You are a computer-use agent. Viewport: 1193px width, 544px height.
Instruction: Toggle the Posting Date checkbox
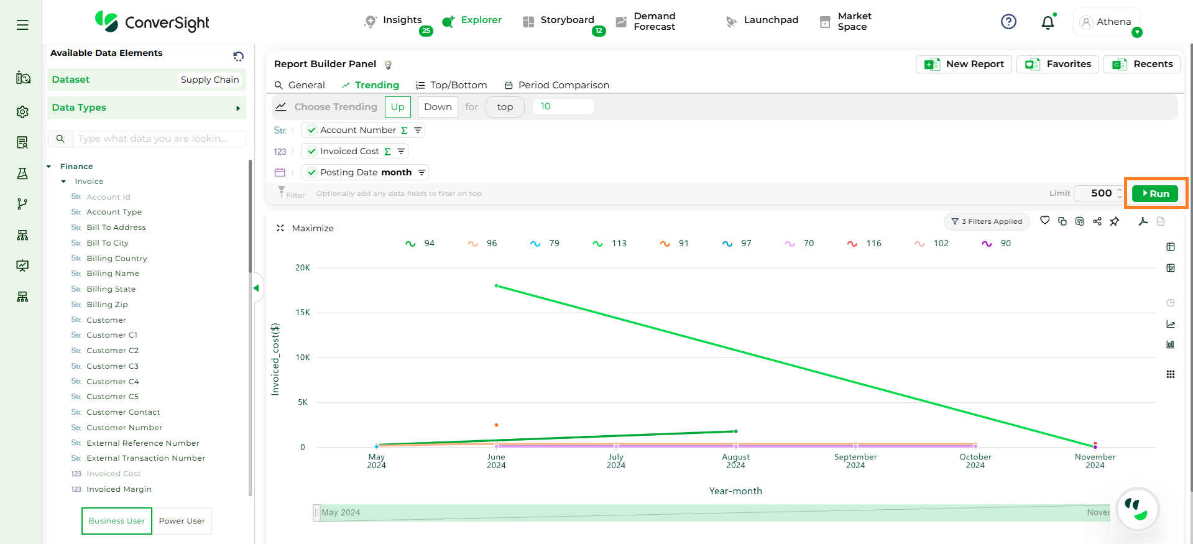[312, 173]
